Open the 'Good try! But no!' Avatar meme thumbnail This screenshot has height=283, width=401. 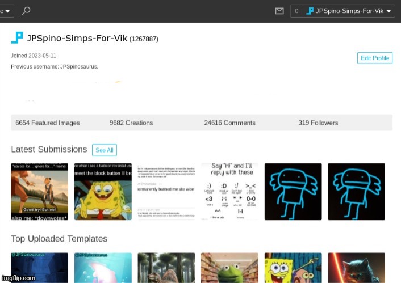(40, 192)
